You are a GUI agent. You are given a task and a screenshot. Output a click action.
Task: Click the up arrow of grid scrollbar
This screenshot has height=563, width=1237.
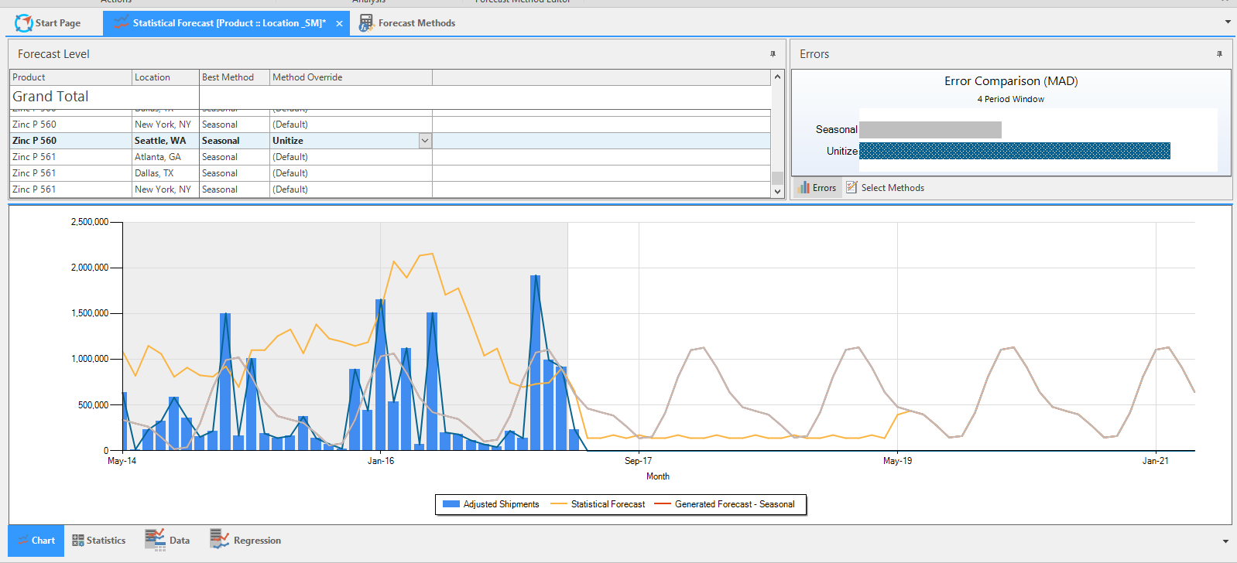[778, 77]
